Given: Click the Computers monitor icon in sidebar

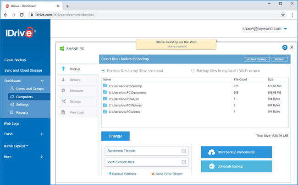Looking at the screenshot, I should pos(12,96).
